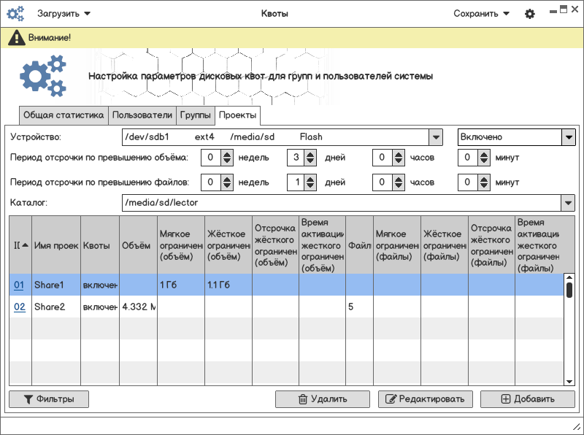584x435 pixels.
Task: Click the Удалить trash button
Action: [322, 399]
